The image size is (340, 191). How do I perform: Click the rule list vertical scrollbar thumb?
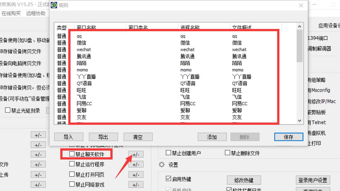tap(300, 46)
